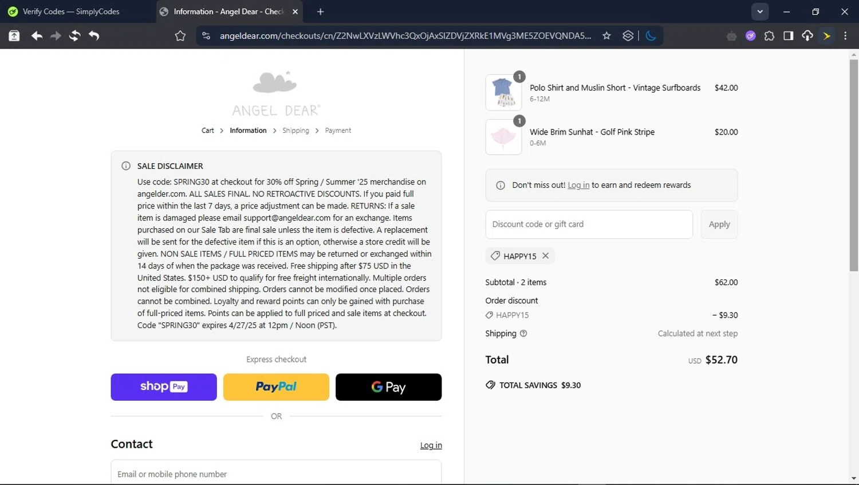Click info icon in rewards notice
The image size is (859, 485).
pyautogui.click(x=501, y=186)
